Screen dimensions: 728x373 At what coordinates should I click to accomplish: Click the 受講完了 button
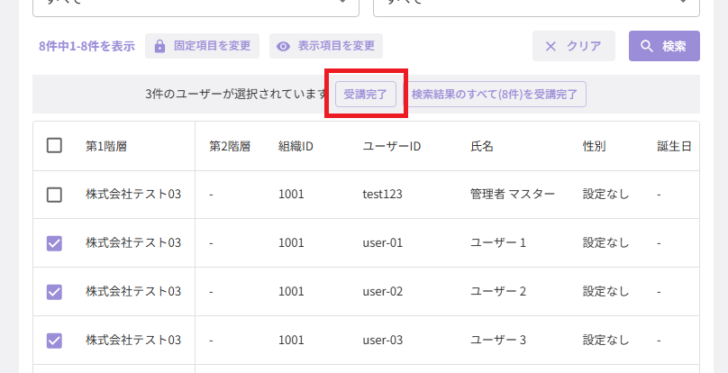(x=366, y=95)
